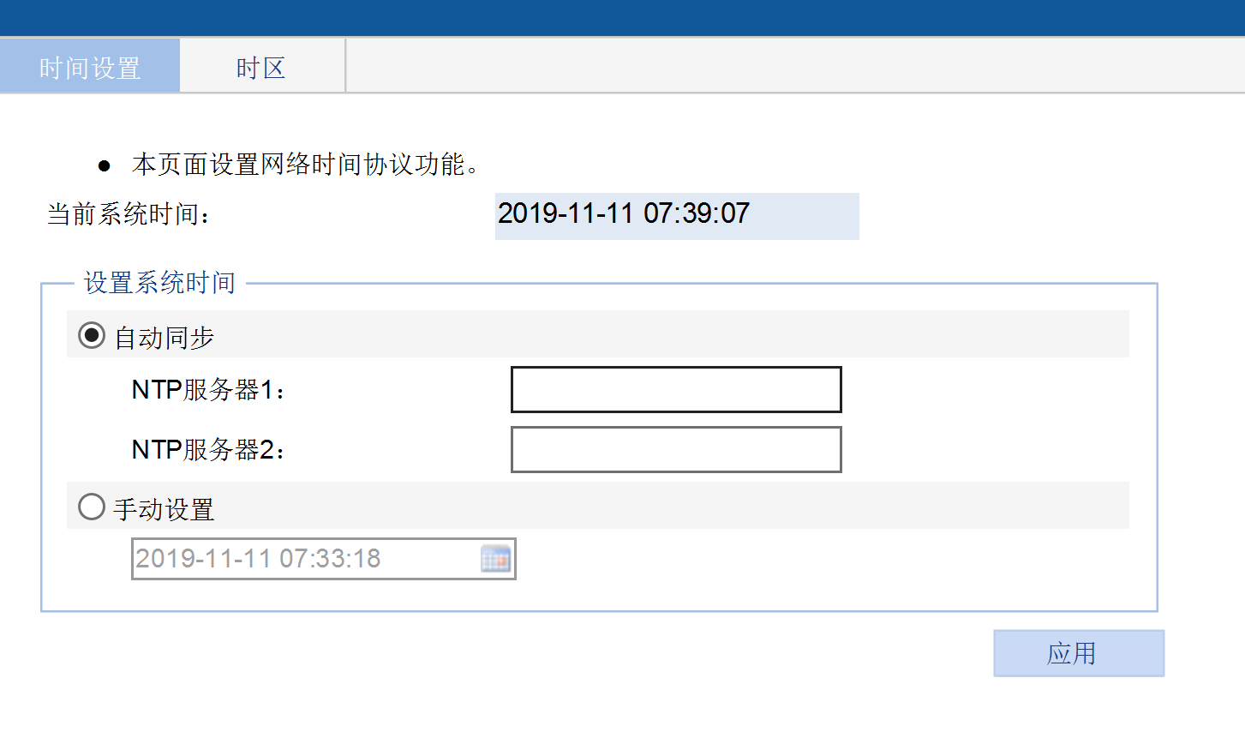Open the calendar date picker icon
The height and width of the screenshot is (744, 1245).
click(495, 559)
